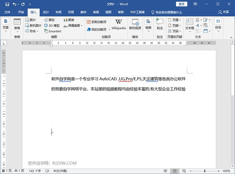
Task: Save document with the floppy disk icon
Action: point(7,4)
